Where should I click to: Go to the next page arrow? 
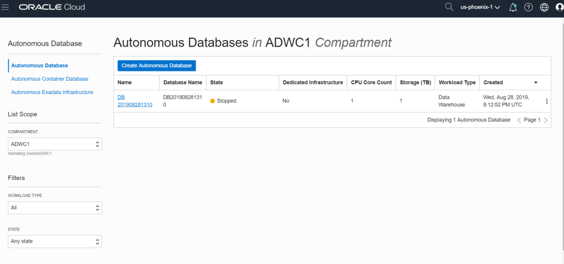pos(546,120)
